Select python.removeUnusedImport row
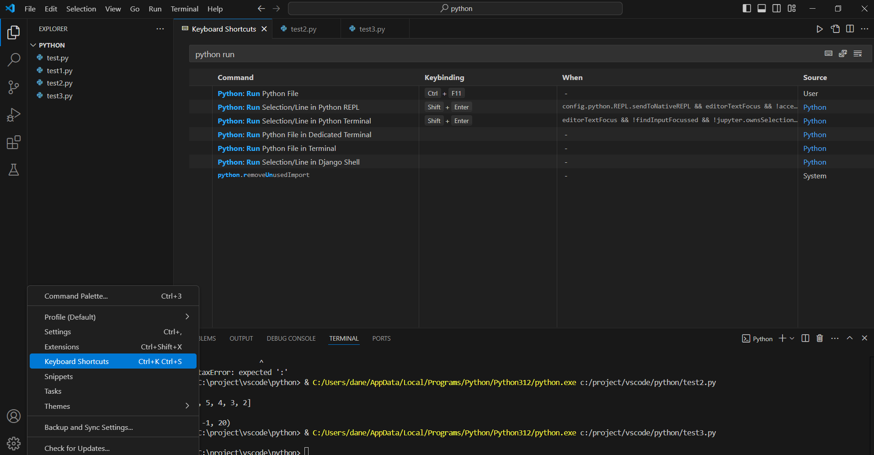874x455 pixels. point(532,176)
